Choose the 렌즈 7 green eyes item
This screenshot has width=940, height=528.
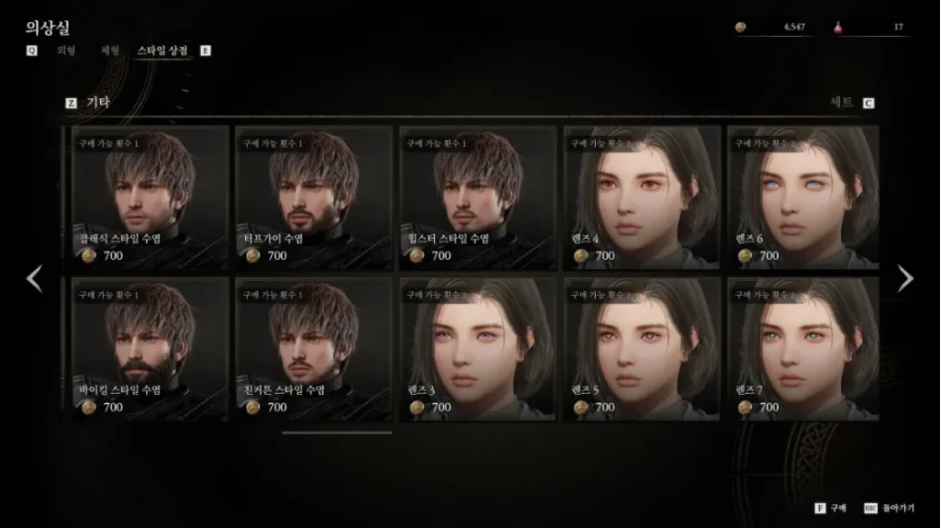pyautogui.click(x=803, y=349)
